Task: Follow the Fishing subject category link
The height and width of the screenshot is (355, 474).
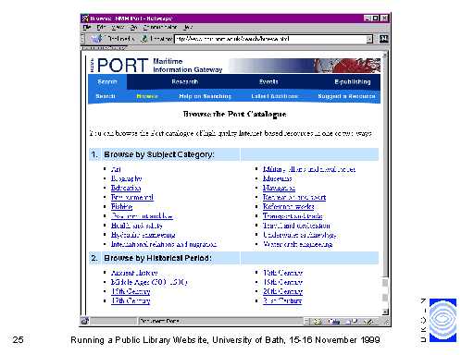Action: (x=121, y=206)
